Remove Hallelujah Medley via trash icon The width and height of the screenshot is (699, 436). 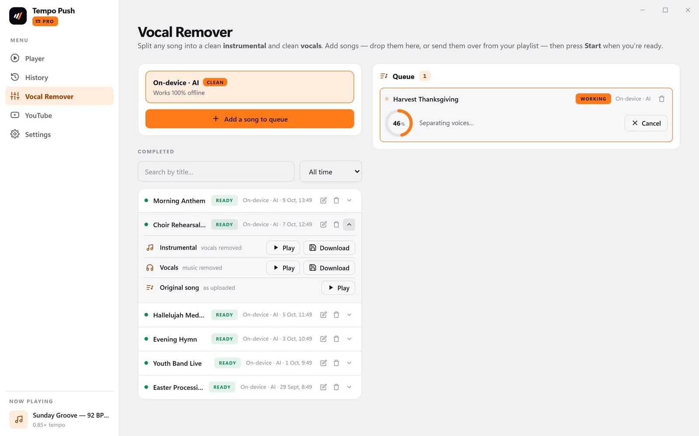[x=336, y=315]
